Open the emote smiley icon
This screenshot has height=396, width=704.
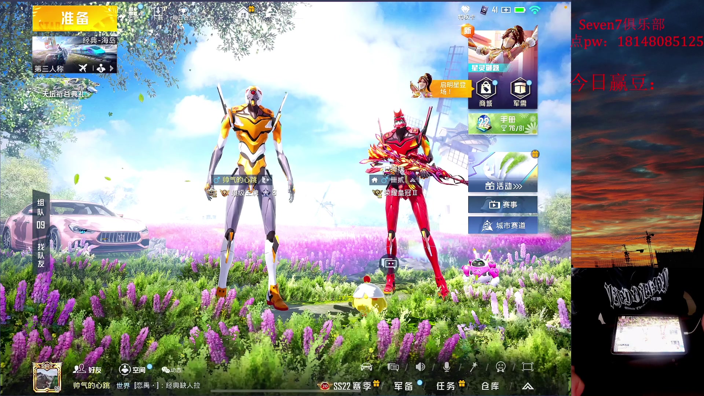tap(500, 367)
